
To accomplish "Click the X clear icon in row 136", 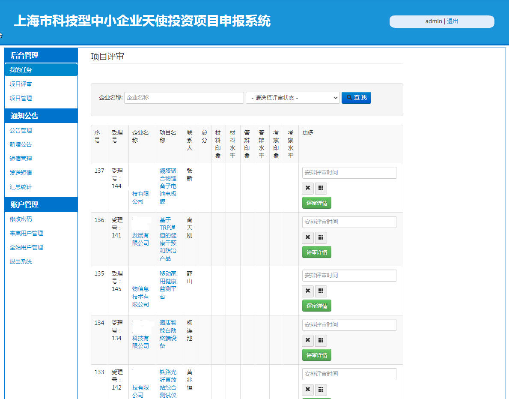I will click(308, 237).
